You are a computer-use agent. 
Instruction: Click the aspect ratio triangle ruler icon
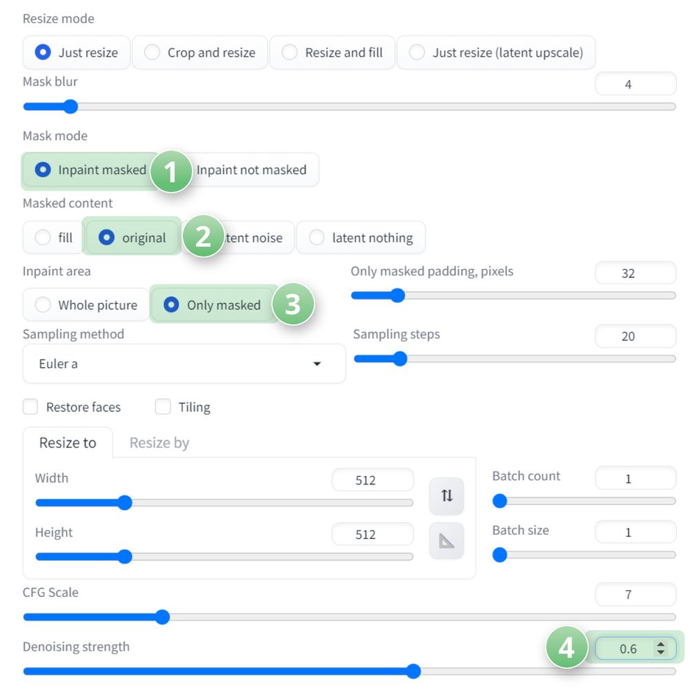446,541
